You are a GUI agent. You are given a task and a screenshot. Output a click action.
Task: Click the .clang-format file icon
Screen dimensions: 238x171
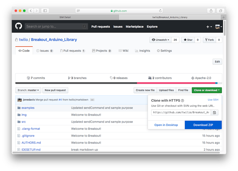point(19,129)
